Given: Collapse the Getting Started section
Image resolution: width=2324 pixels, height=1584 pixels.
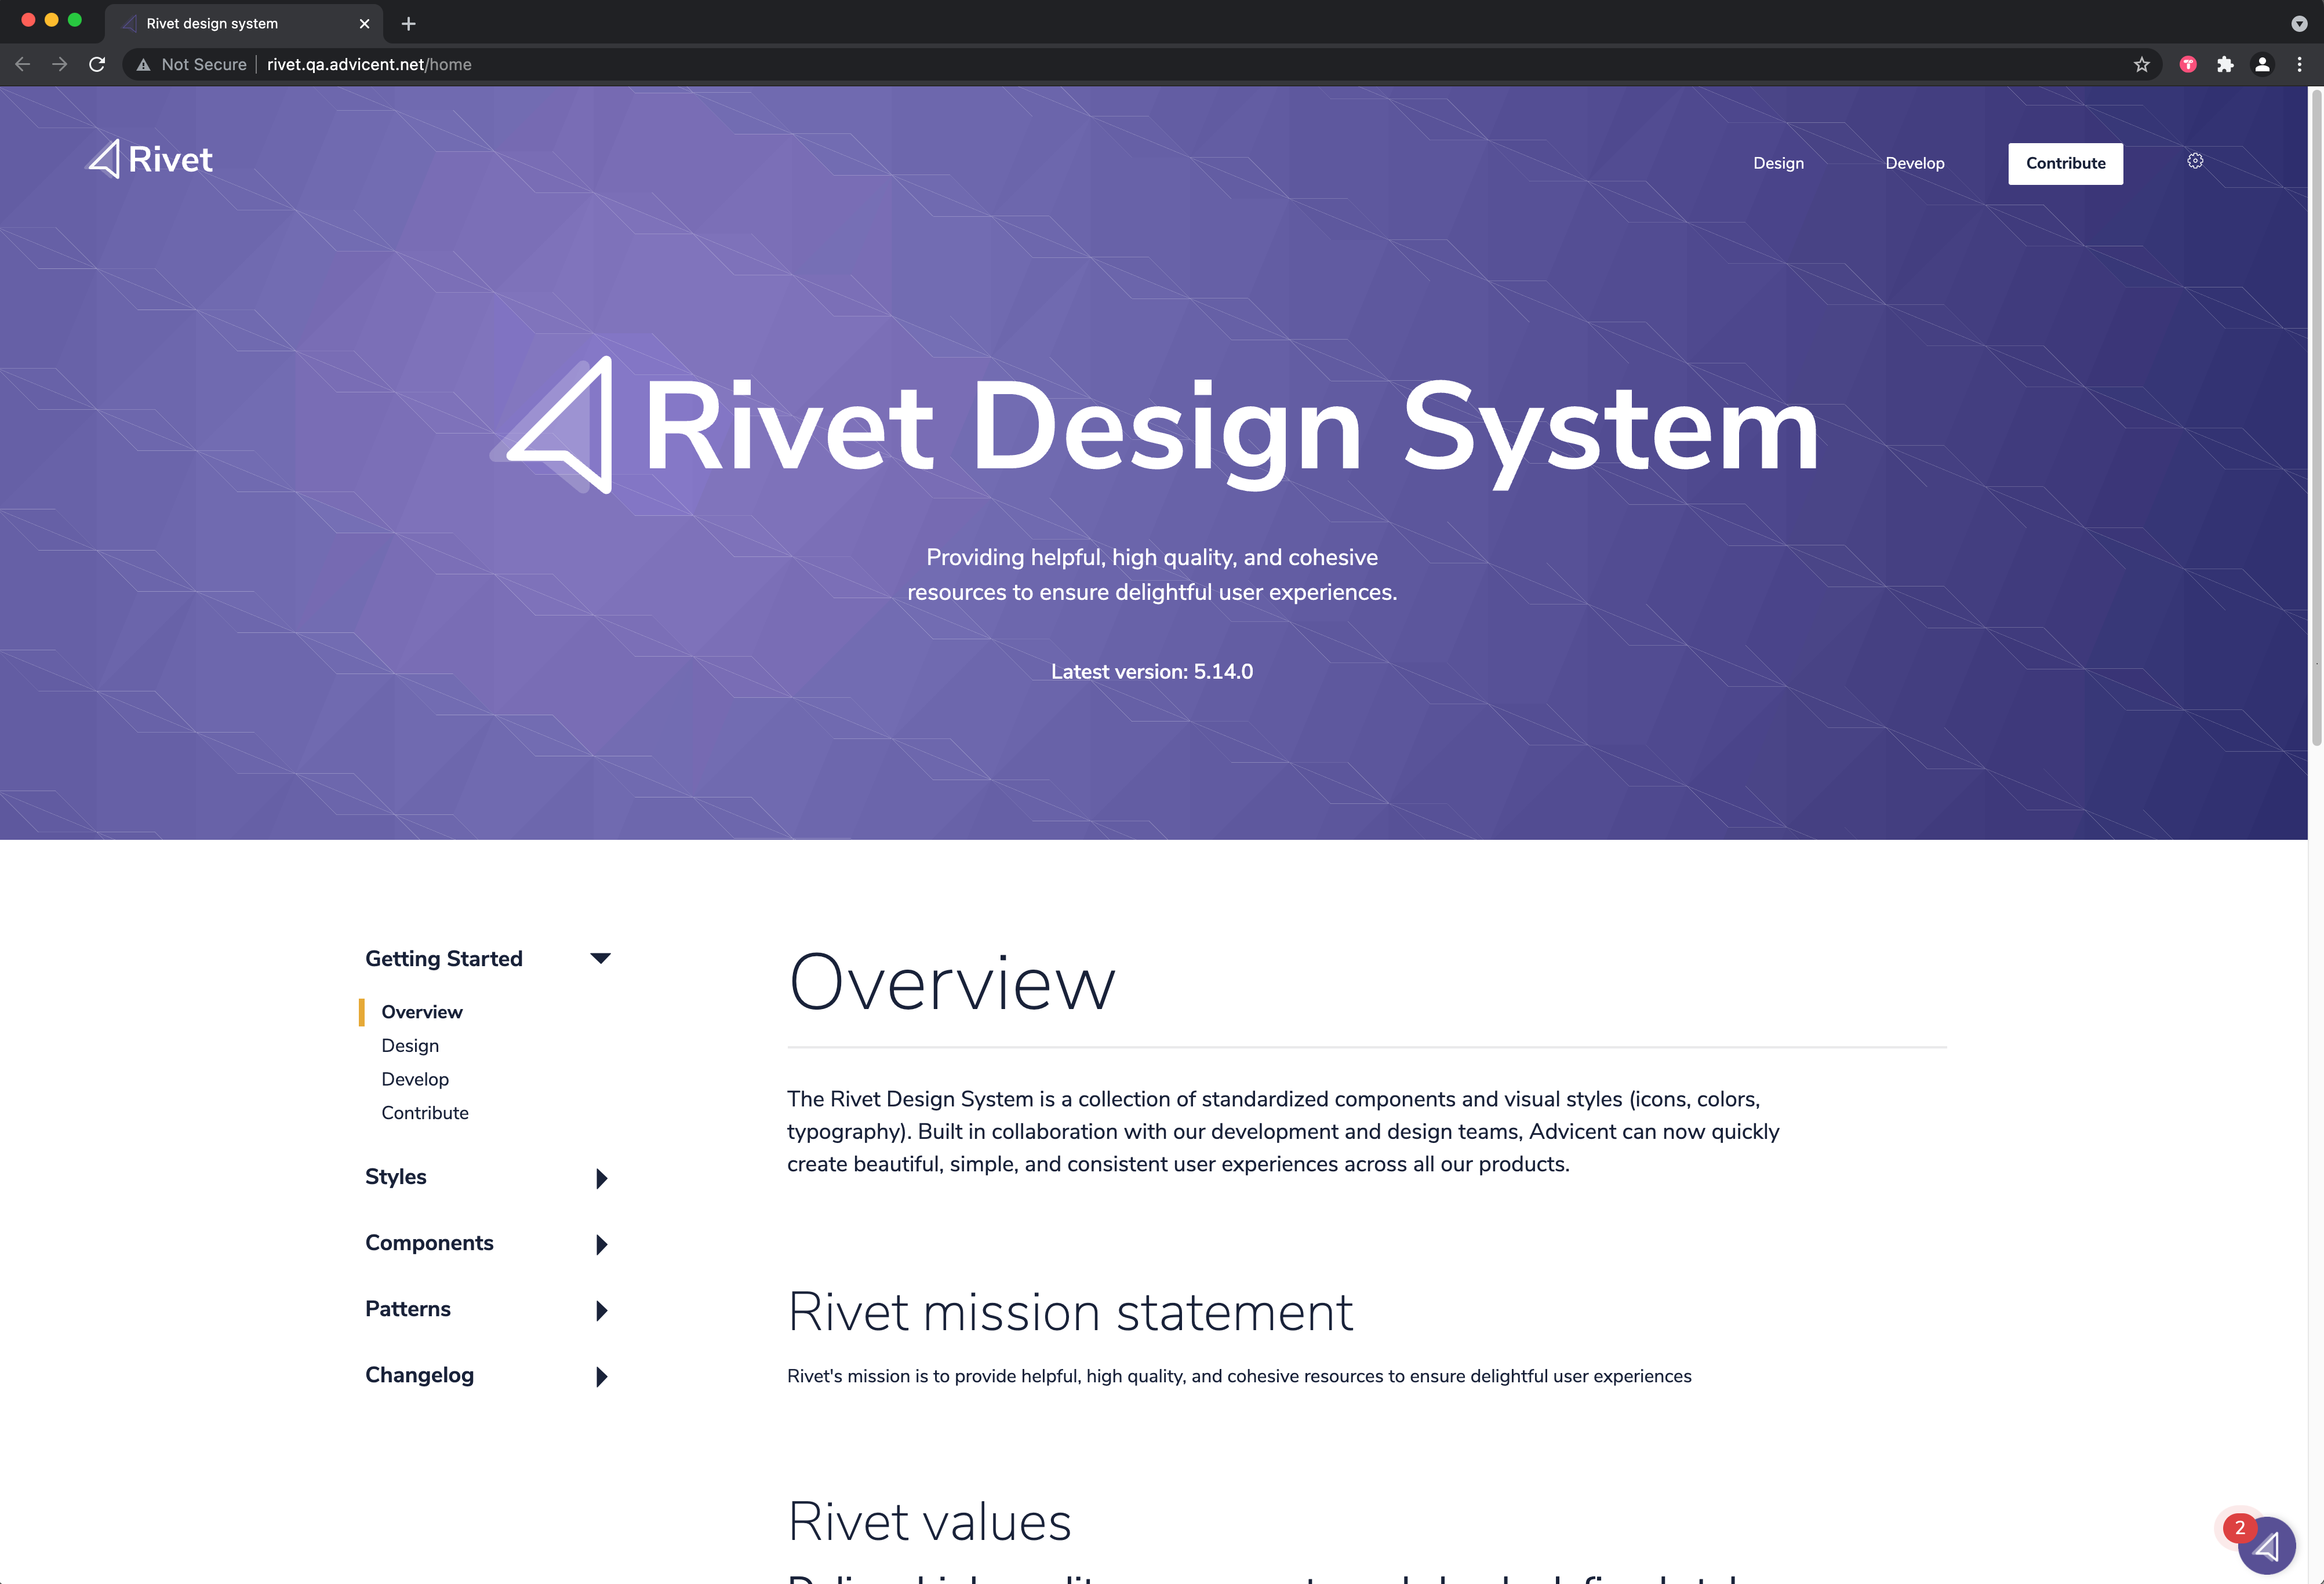Looking at the screenshot, I should click(600, 958).
